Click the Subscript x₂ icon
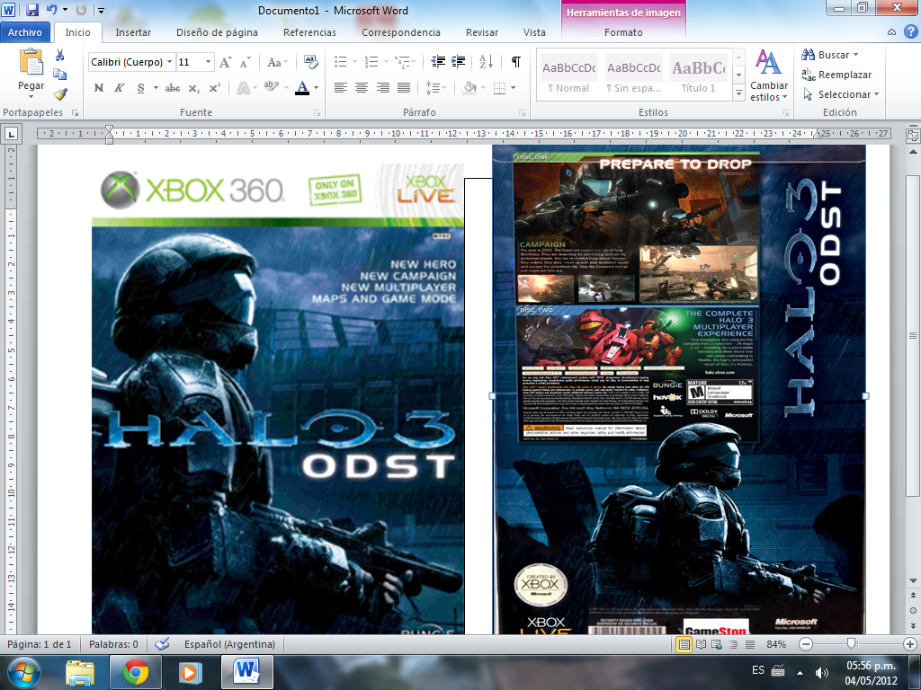The width and height of the screenshot is (921, 690). click(x=194, y=88)
